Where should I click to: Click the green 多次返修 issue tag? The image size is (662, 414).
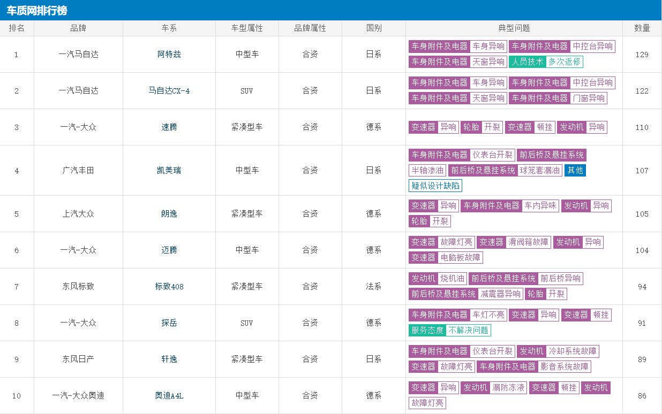click(565, 62)
